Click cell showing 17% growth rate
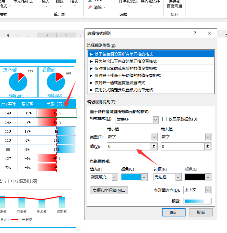The width and height of the screenshot is (227, 233). (x=28, y=131)
